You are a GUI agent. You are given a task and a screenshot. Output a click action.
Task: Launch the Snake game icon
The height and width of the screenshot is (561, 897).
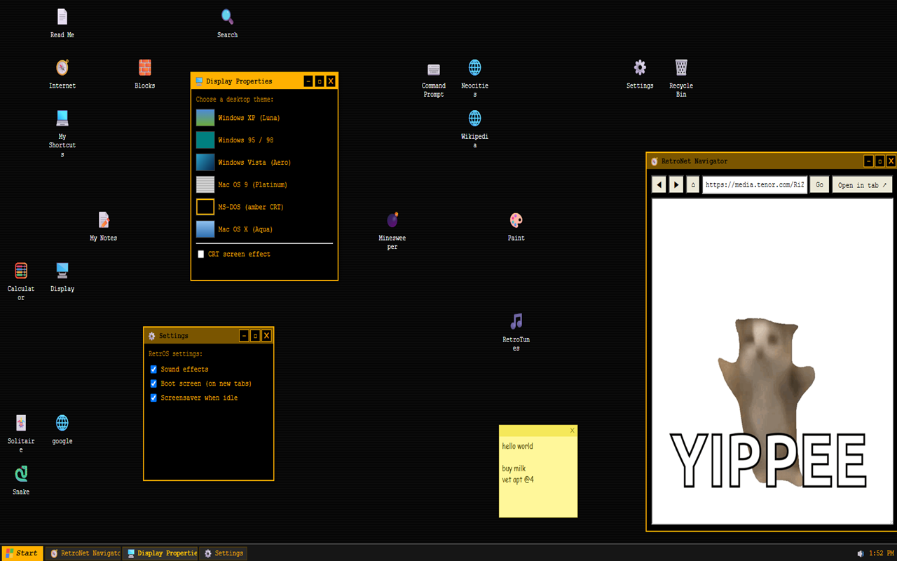coord(21,480)
